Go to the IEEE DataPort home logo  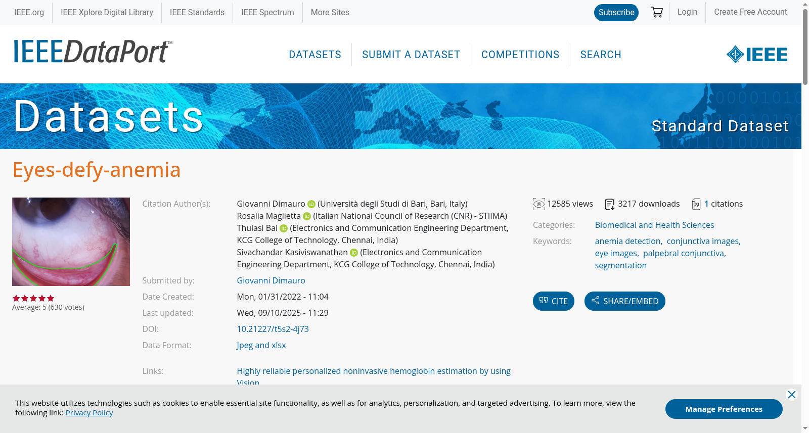(x=93, y=52)
